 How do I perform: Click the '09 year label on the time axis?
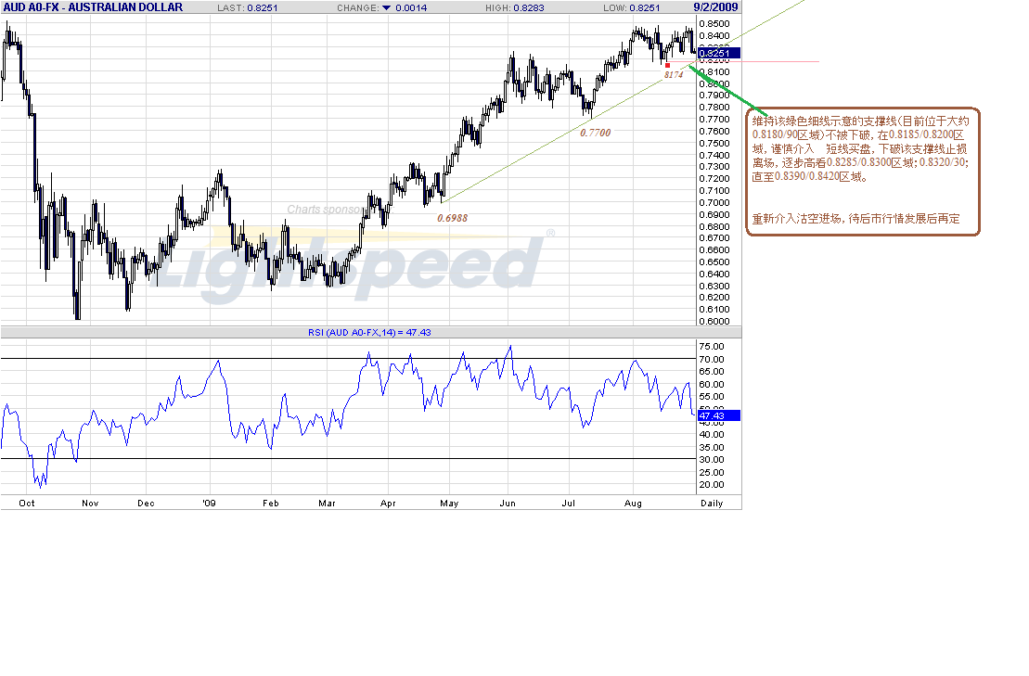point(209,503)
